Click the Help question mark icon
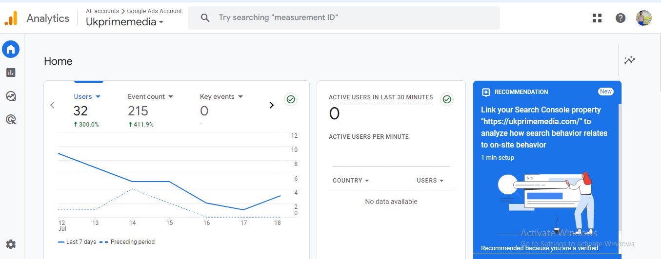 click(620, 18)
